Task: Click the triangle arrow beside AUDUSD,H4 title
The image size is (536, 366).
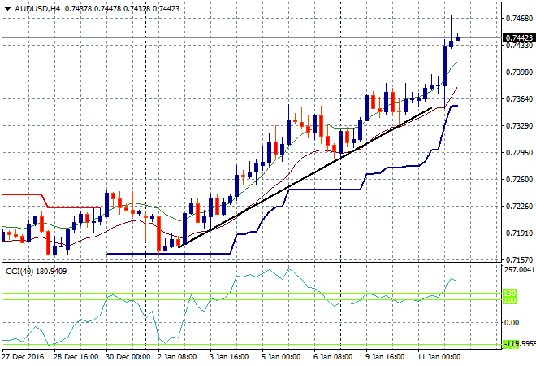Action: pos(7,9)
